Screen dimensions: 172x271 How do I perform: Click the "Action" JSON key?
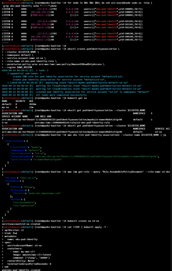(16, 200)
